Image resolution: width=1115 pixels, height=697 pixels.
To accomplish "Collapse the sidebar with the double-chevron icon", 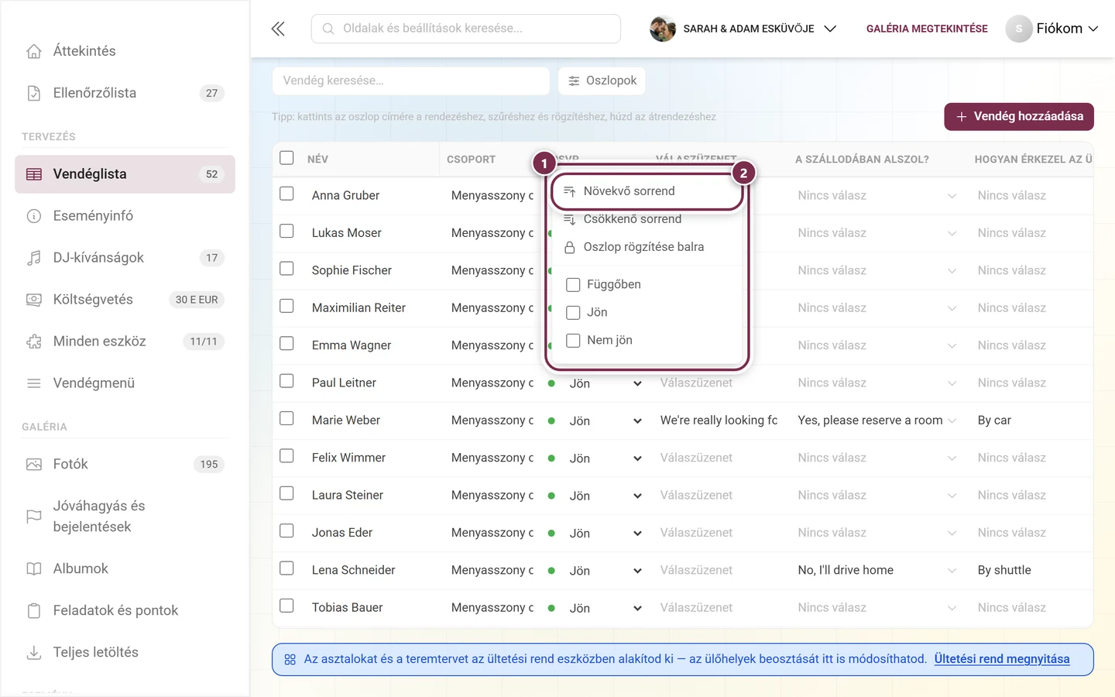I will tap(278, 29).
